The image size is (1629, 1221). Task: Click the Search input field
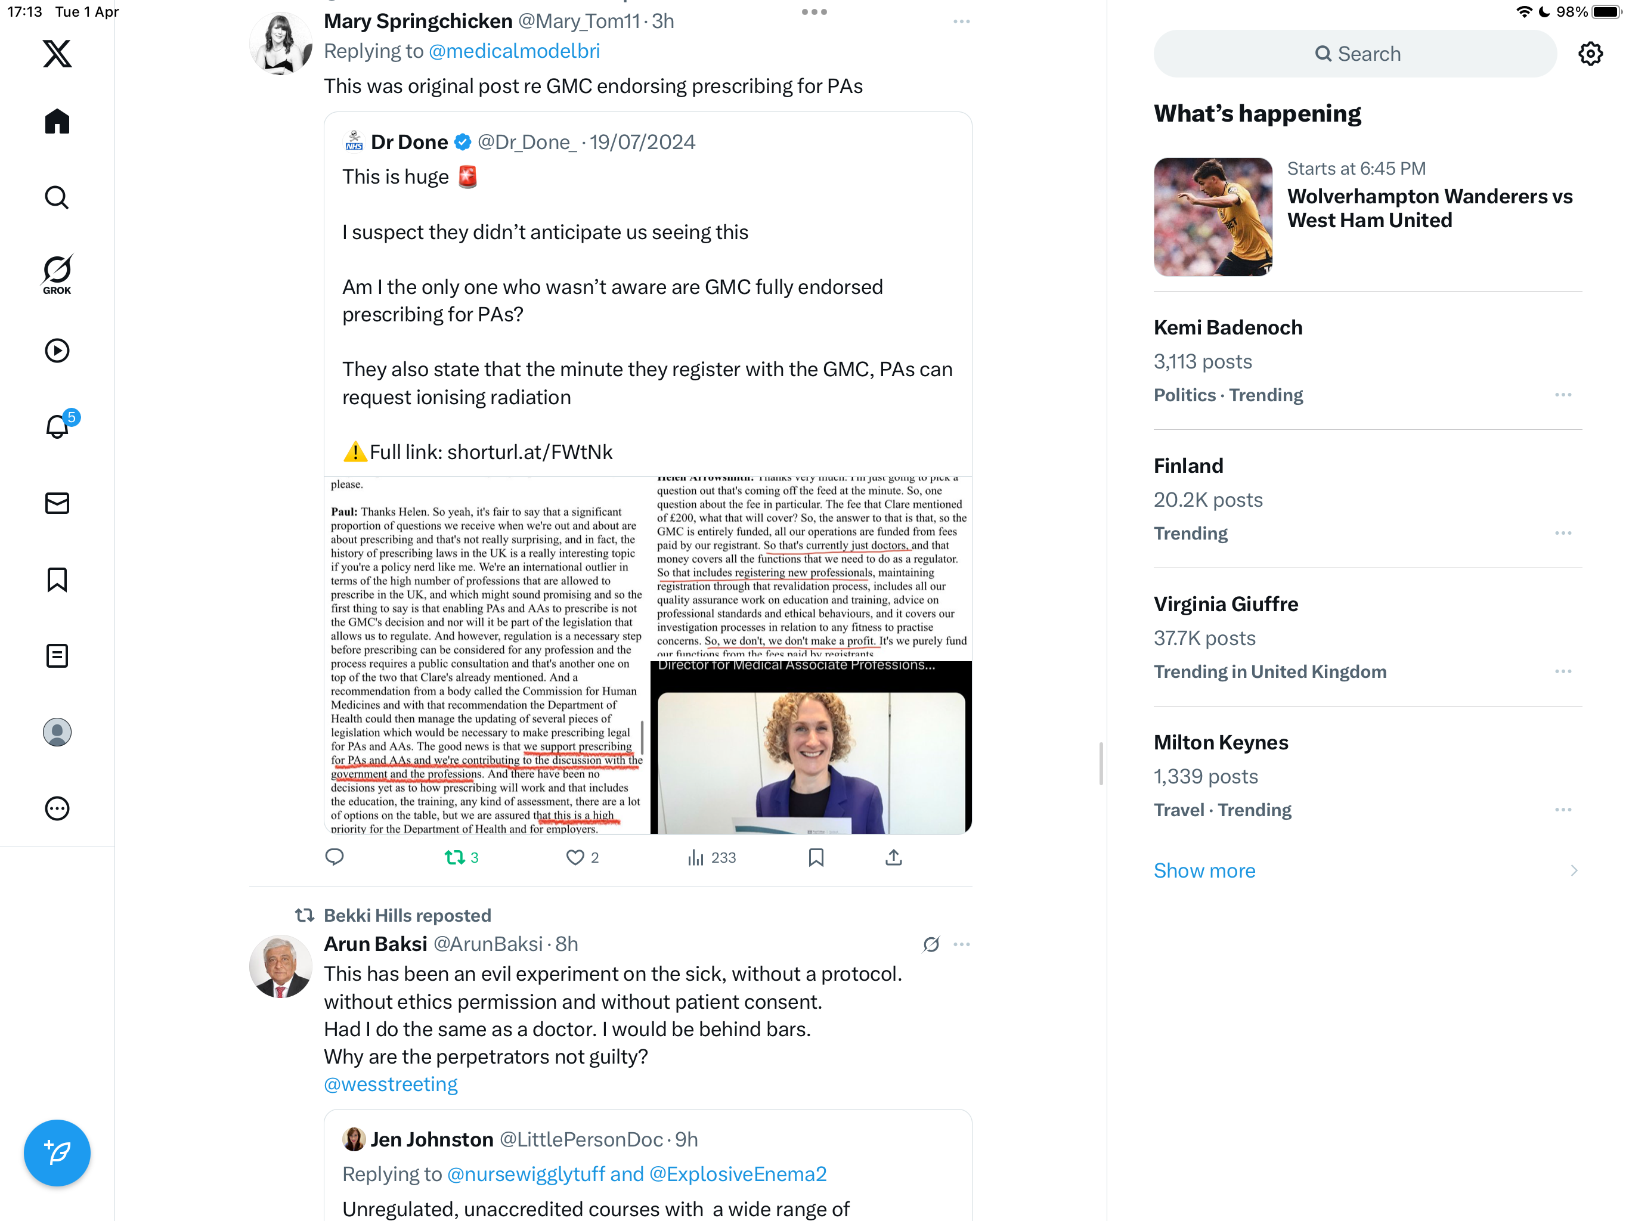click(x=1355, y=54)
